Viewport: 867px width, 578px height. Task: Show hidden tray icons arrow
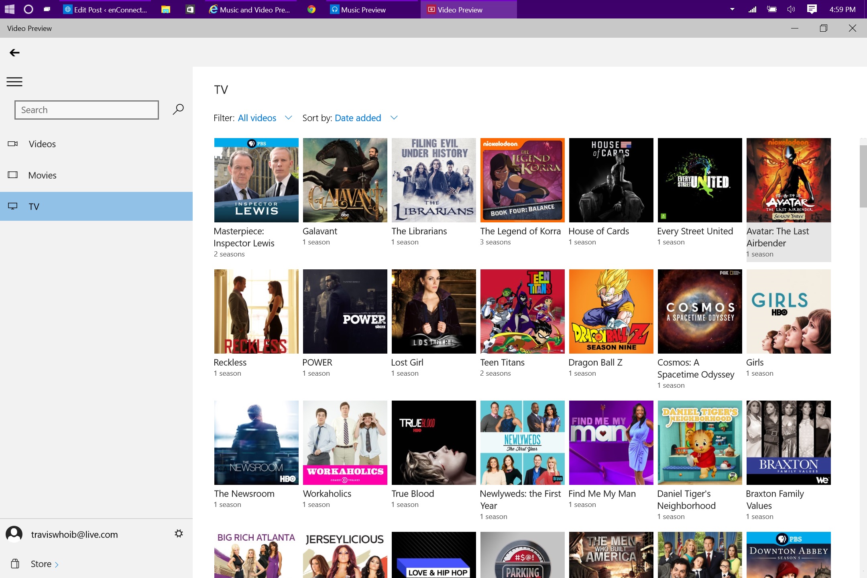click(732, 9)
